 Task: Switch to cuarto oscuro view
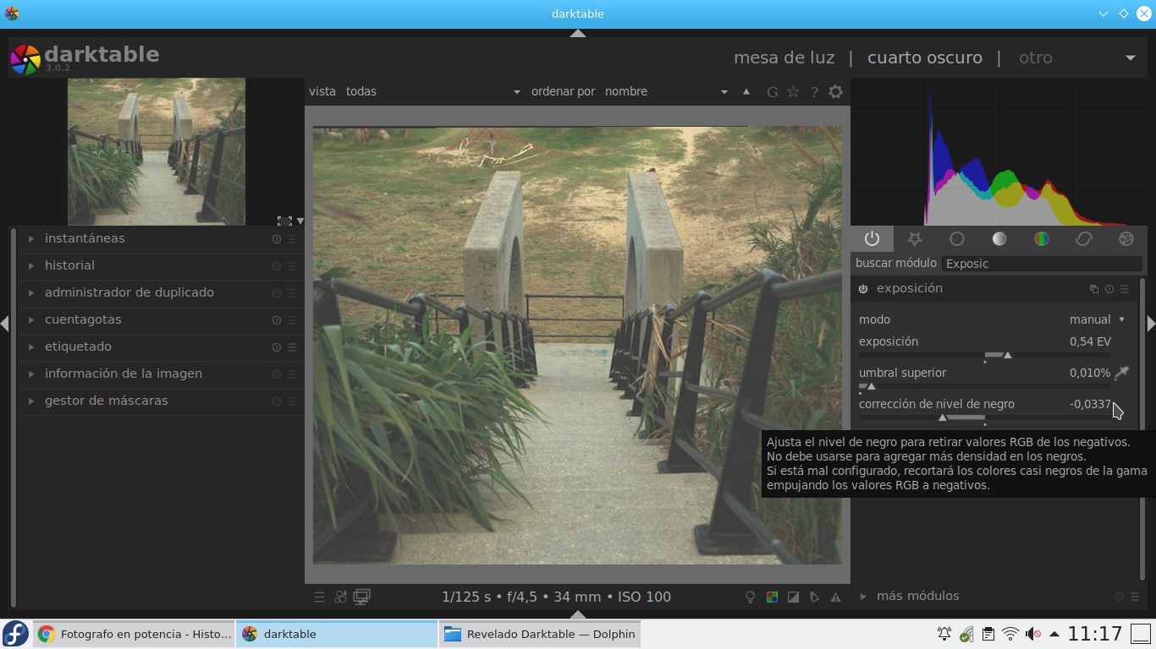click(x=925, y=58)
